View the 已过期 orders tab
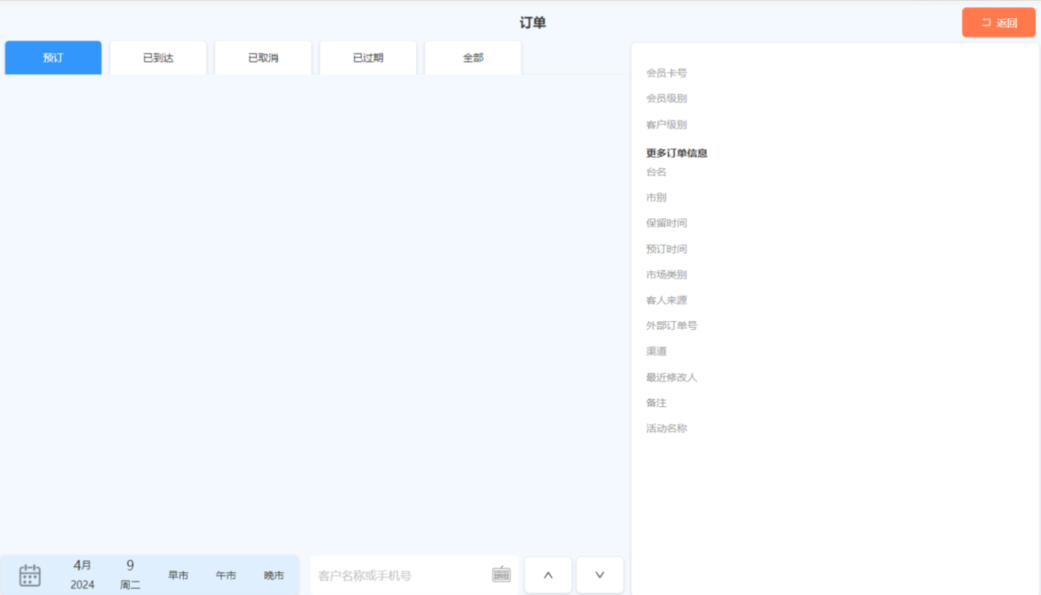The width and height of the screenshot is (1041, 595). click(368, 58)
